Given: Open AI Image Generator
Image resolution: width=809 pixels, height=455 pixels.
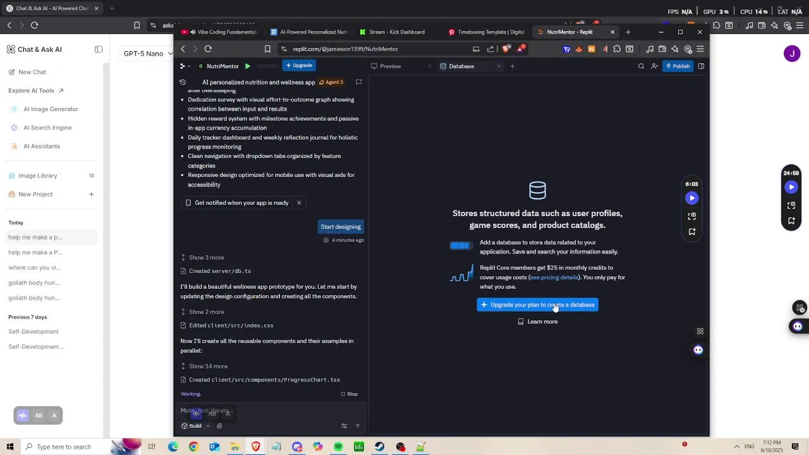Looking at the screenshot, I should point(44,109).
